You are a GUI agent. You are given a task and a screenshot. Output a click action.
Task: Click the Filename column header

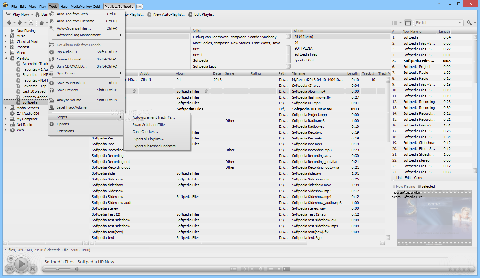point(317,73)
